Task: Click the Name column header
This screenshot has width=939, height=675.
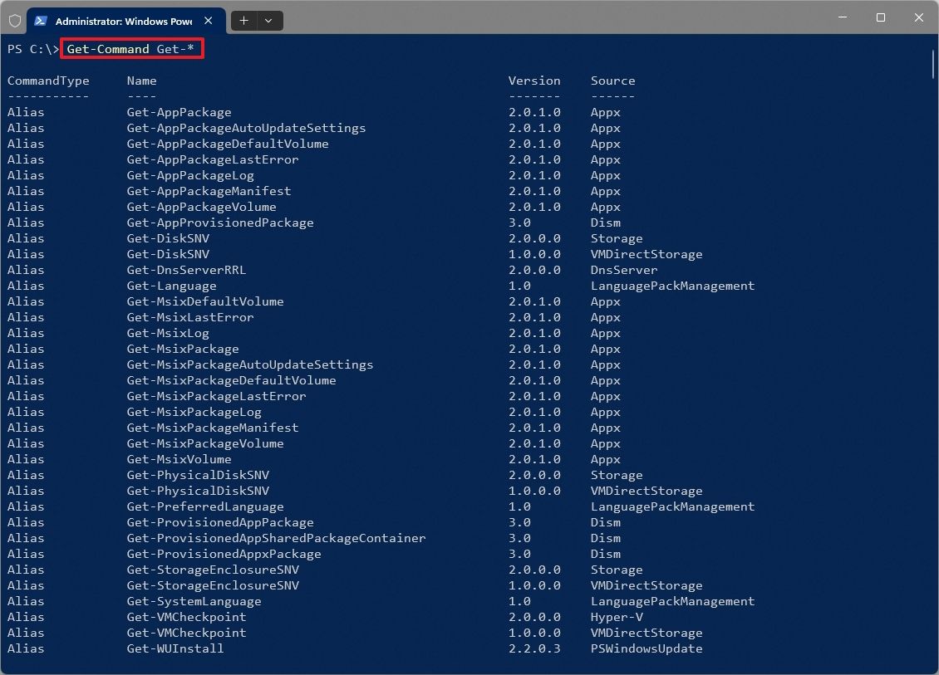Action: 141,81
